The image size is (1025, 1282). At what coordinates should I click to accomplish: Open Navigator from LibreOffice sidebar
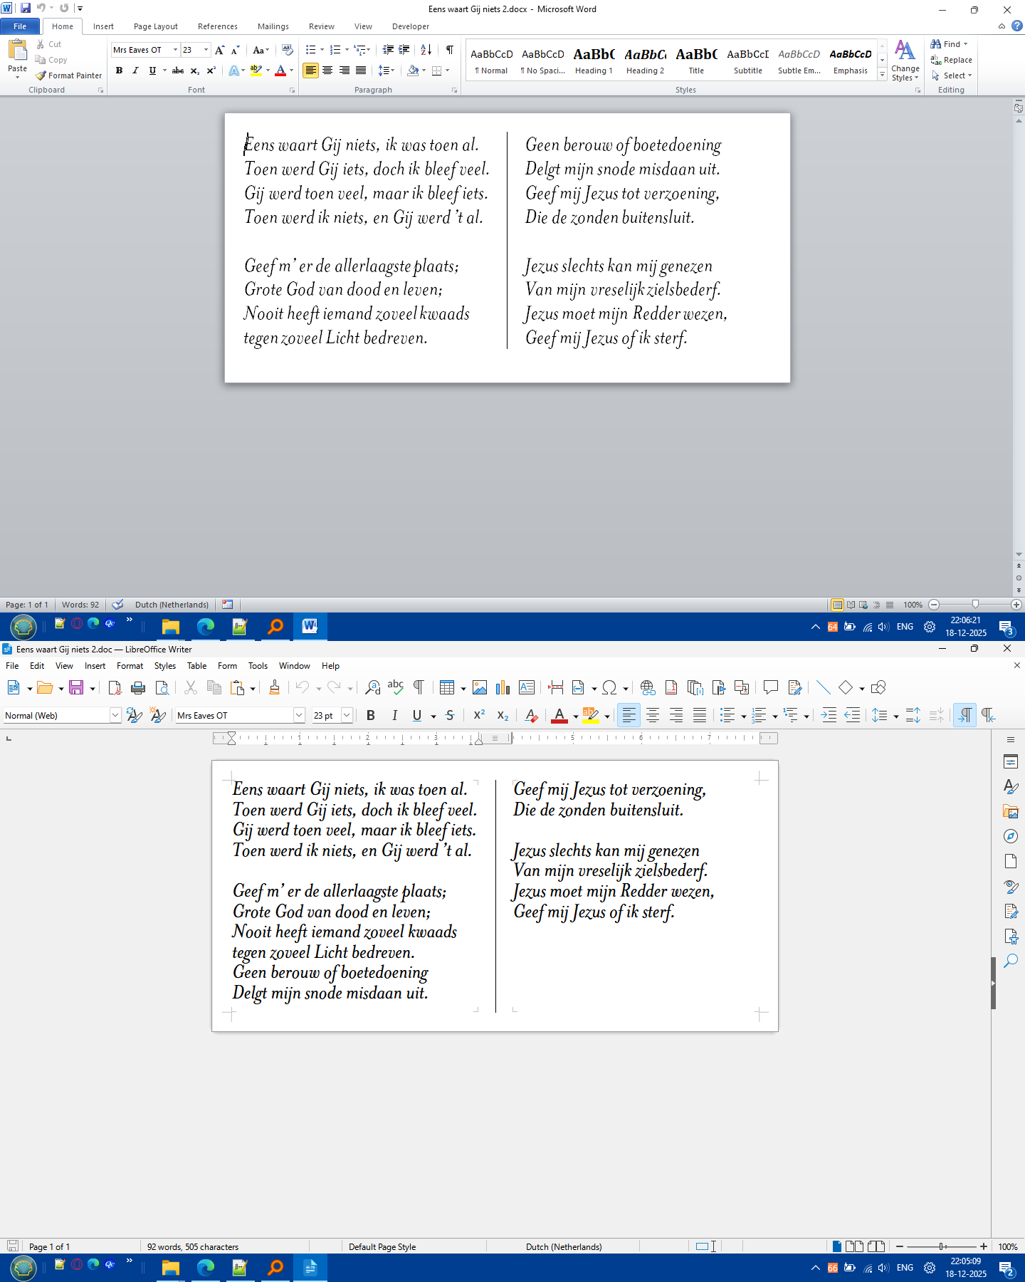click(x=1010, y=836)
